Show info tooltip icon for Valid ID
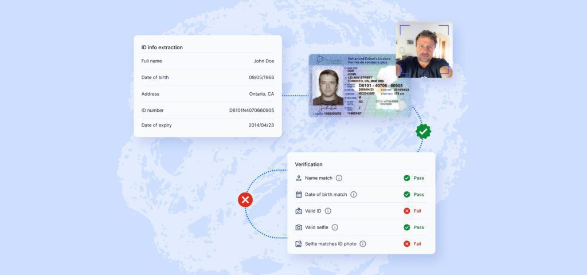This screenshot has height=275, width=587. click(328, 211)
